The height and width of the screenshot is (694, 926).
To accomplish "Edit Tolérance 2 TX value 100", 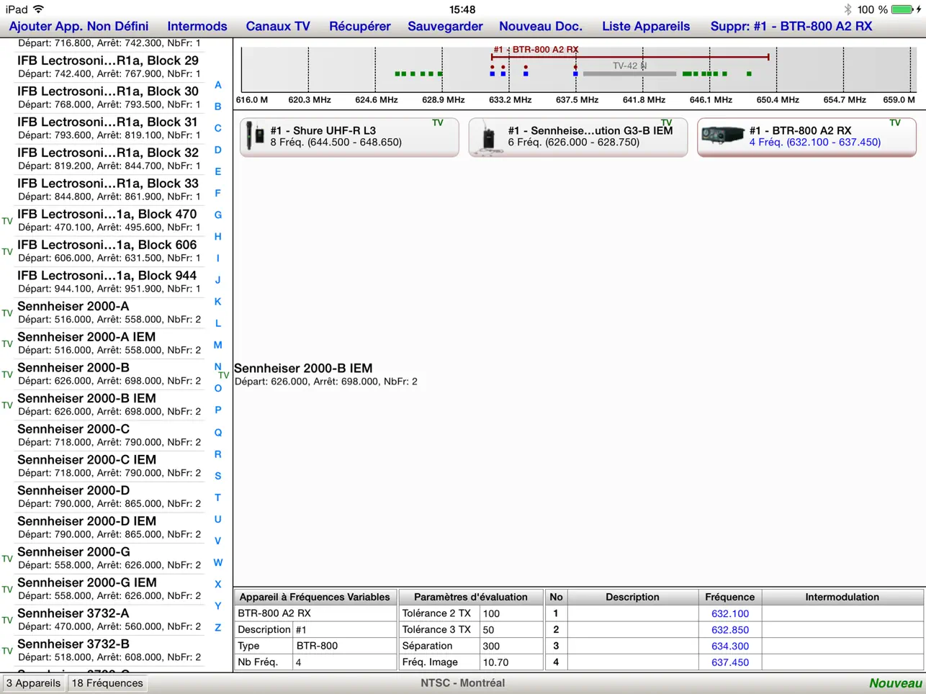I will pyautogui.click(x=511, y=613).
